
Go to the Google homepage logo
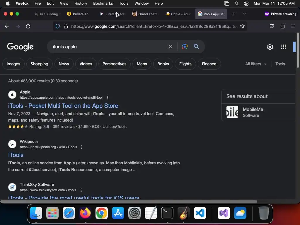click(20, 47)
